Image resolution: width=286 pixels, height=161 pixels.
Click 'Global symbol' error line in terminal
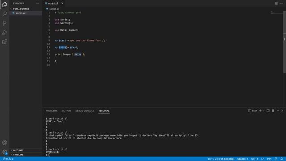pyautogui.click(x=122, y=136)
